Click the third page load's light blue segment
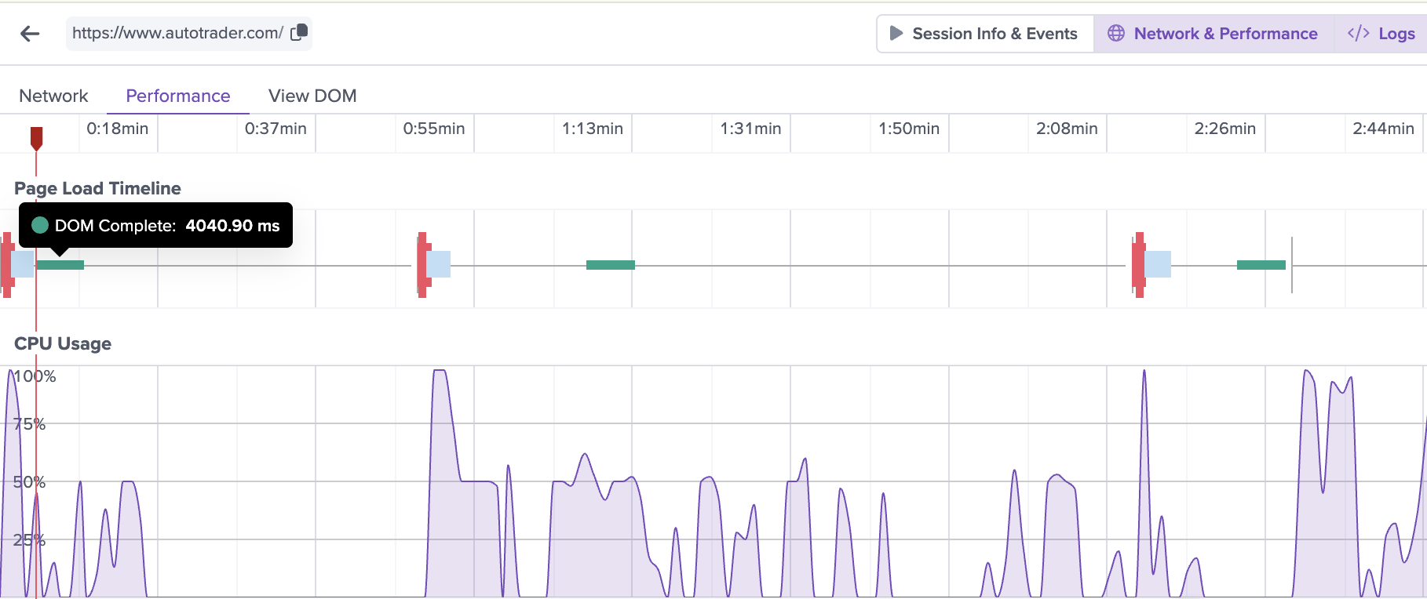1427x599 pixels. pyautogui.click(x=1158, y=264)
